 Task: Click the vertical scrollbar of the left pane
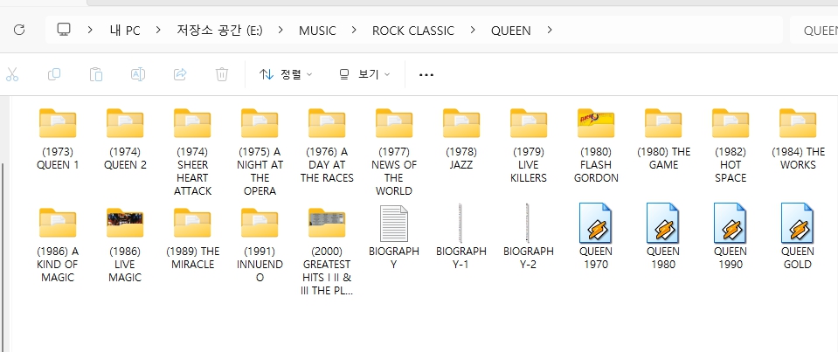coord(2,257)
